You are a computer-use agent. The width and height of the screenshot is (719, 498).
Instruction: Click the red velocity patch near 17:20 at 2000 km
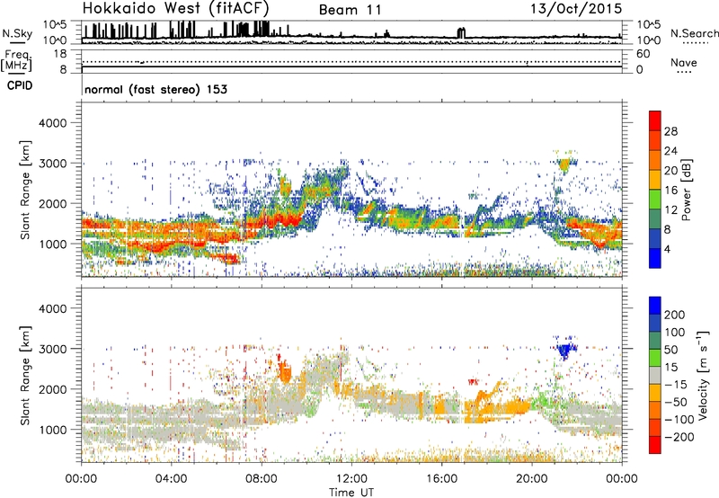(x=474, y=381)
